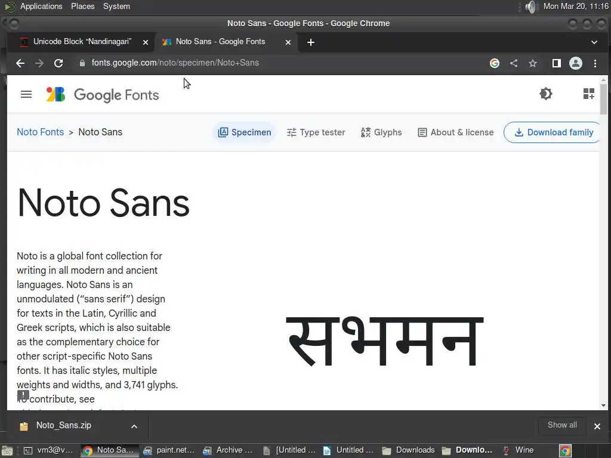This screenshot has height=458, width=611.
Task: Open the Chrome three-dot menu
Action: [x=595, y=63]
